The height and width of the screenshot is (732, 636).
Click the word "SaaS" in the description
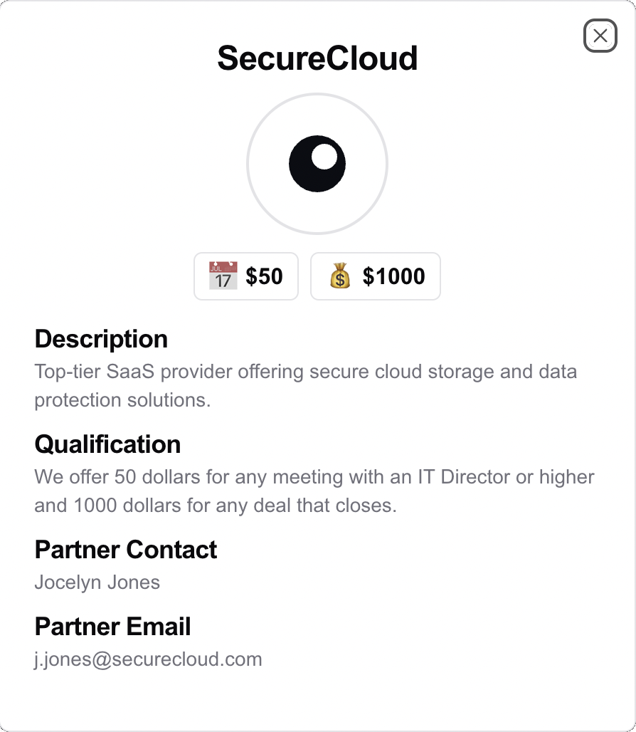[129, 372]
